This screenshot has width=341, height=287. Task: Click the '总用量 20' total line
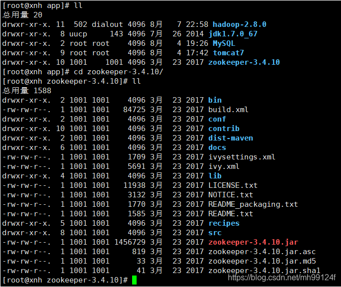pyautogui.click(x=22, y=15)
